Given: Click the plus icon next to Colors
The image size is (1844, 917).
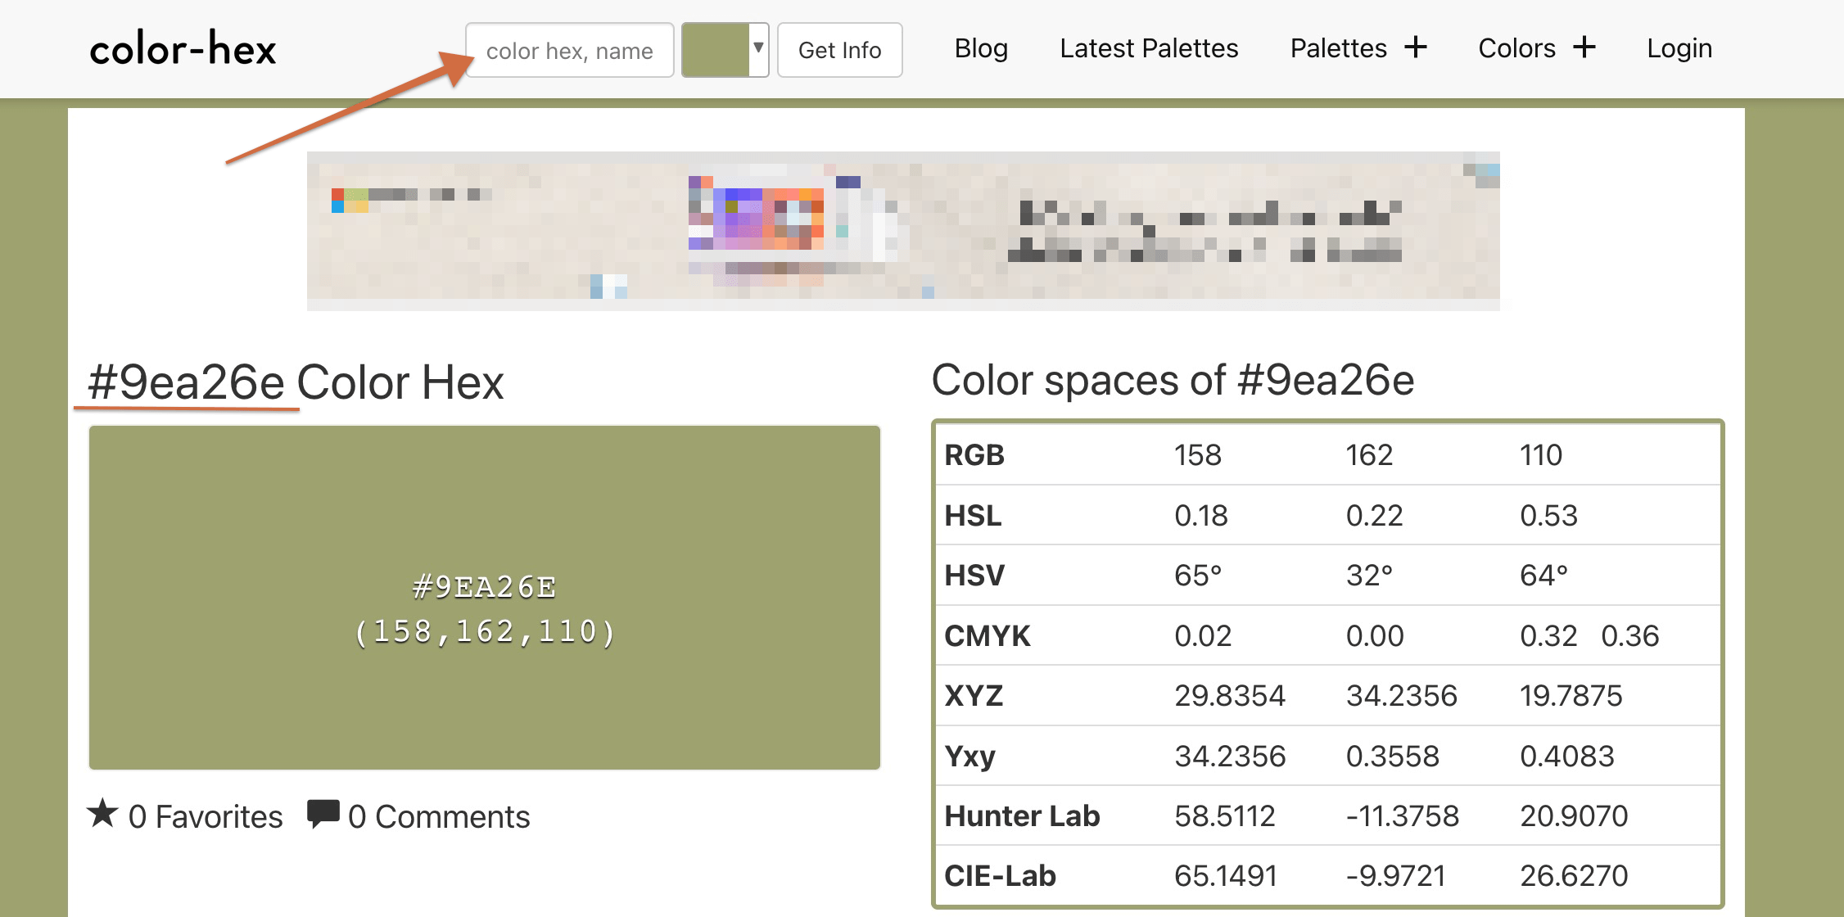Looking at the screenshot, I should 1584,47.
